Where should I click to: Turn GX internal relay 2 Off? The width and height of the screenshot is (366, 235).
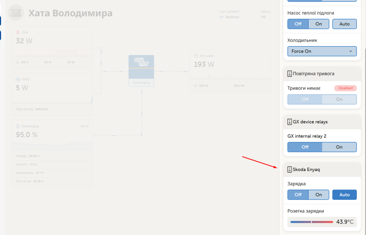(x=305, y=147)
